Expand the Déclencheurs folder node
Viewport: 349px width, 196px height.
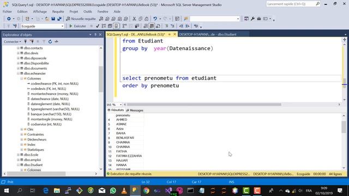22,139
